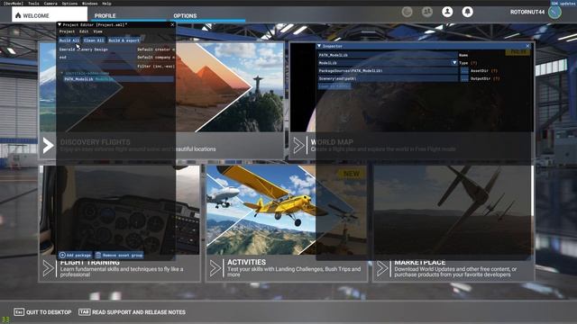The width and height of the screenshot is (577, 324).
Task: Open Edit menu in Project Editor
Action: pos(84,31)
